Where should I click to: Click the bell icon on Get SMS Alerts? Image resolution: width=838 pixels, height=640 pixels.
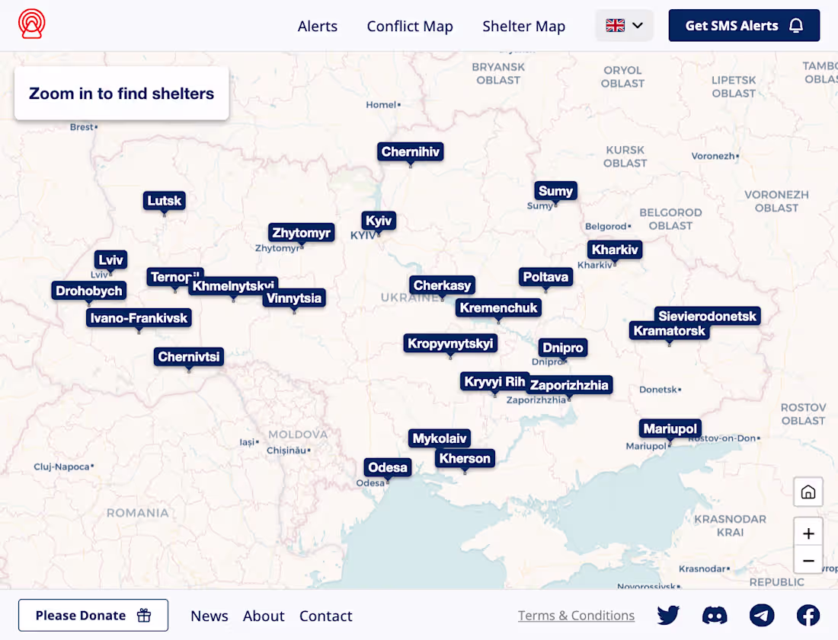(795, 25)
